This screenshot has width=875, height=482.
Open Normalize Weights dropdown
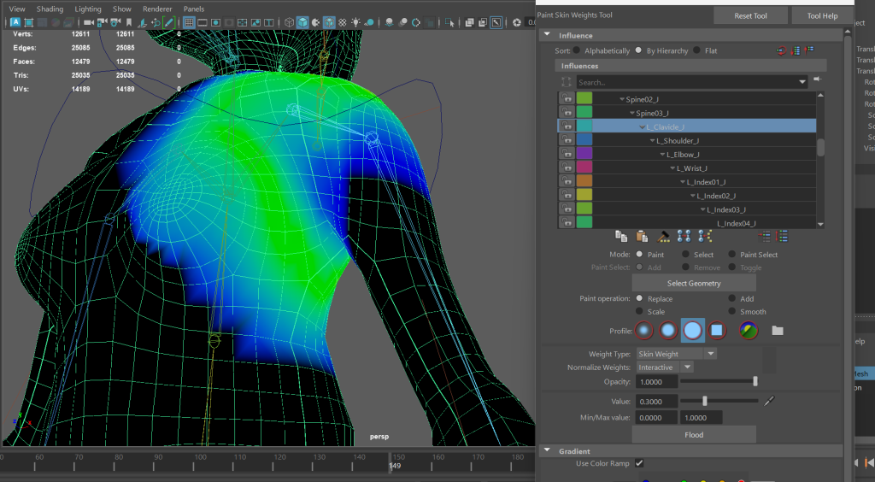point(665,367)
